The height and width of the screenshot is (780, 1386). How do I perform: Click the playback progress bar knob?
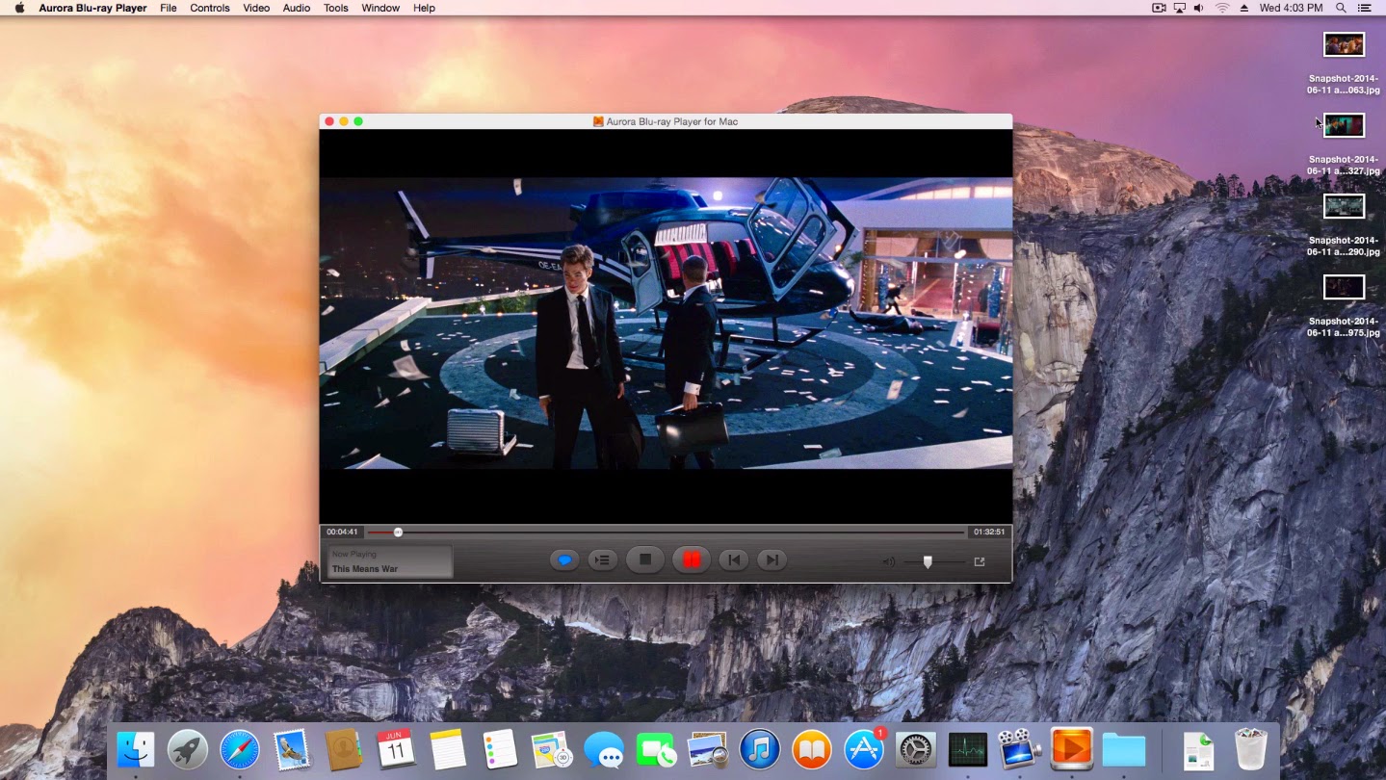(x=398, y=532)
